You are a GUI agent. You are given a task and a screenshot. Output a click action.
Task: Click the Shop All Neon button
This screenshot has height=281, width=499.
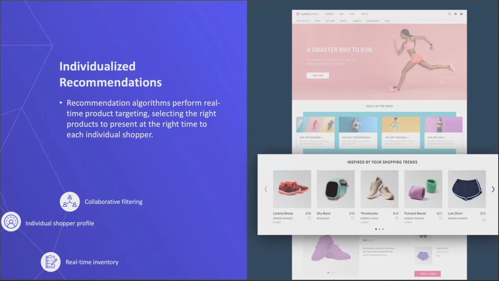click(x=427, y=274)
